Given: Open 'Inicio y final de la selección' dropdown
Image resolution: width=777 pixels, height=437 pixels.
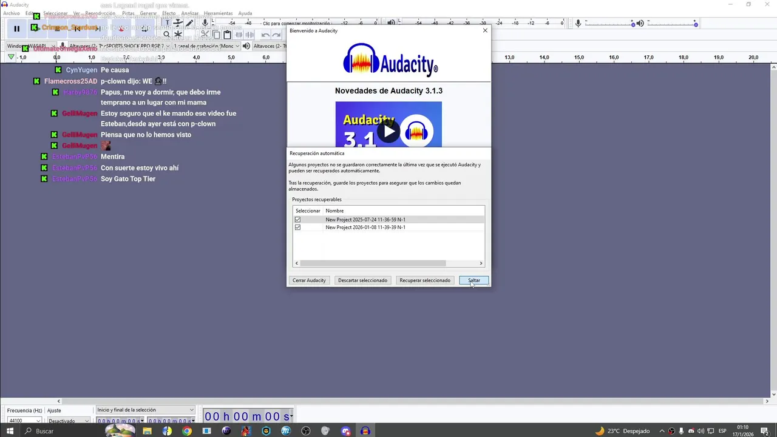Looking at the screenshot, I should tap(146, 410).
